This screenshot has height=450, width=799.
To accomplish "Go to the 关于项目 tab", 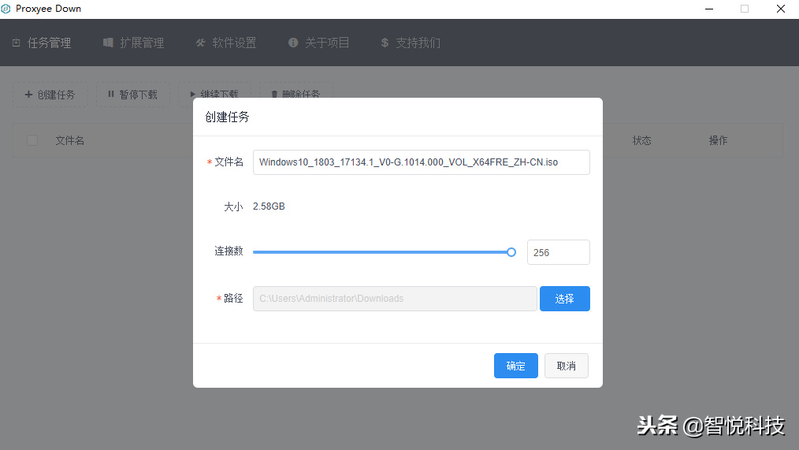I will [327, 43].
